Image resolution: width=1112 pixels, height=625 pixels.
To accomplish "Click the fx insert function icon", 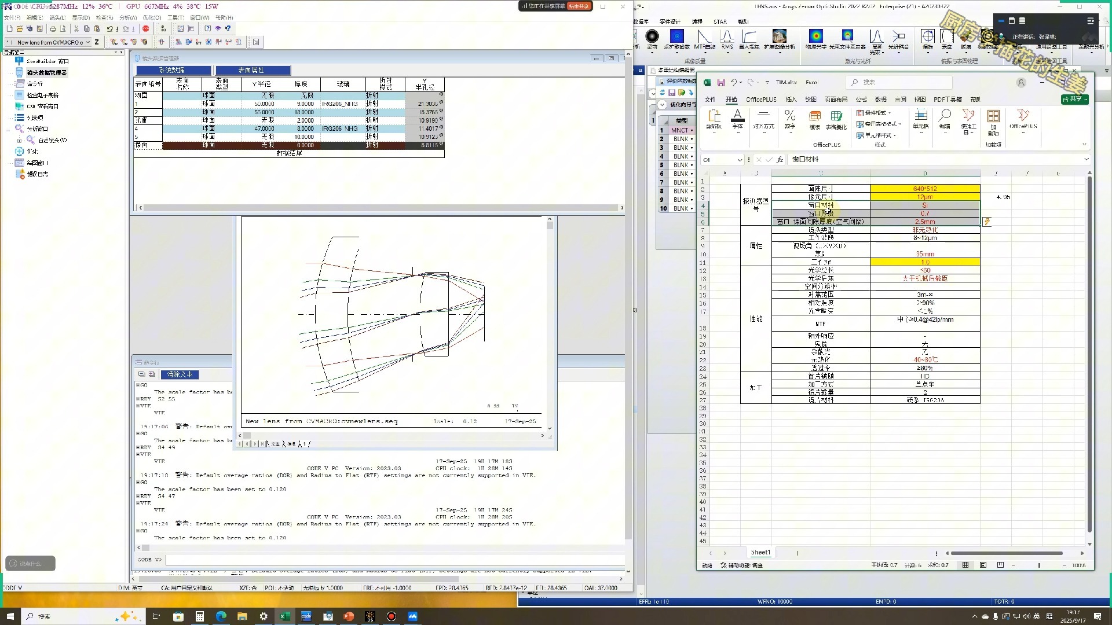I will 780,160.
